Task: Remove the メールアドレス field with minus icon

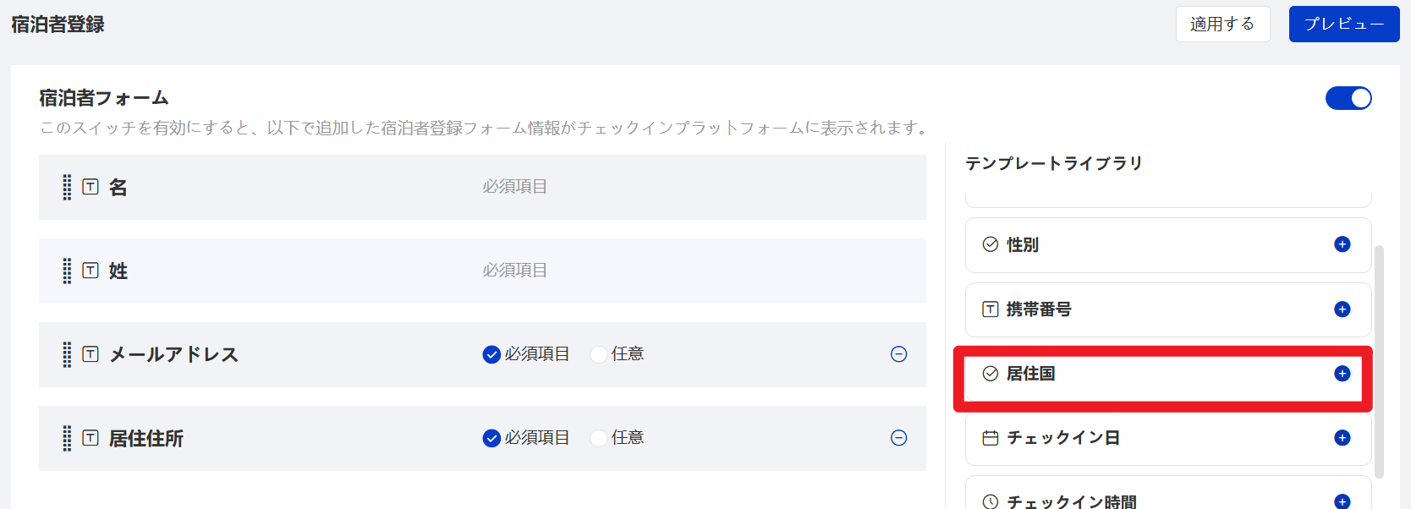Action: [899, 354]
